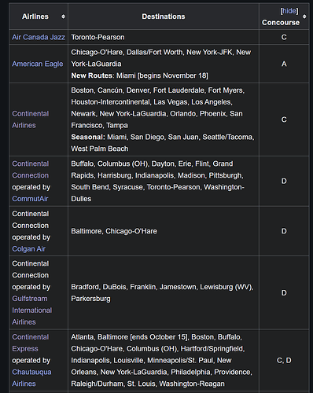
Task: Click the 'Seasonal:' label in Continental Airlines row
Action: 88,137
